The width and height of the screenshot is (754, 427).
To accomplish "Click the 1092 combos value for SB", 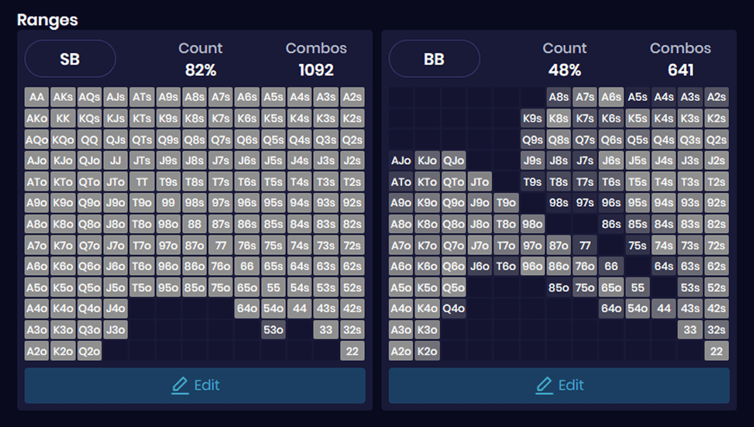I will [x=317, y=70].
